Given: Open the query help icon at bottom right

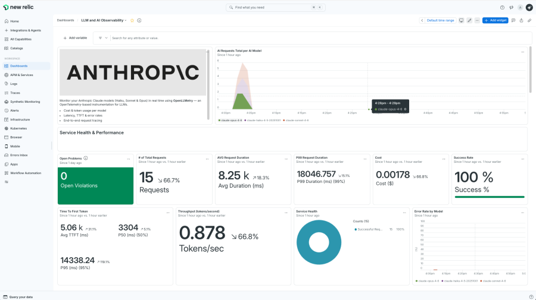Looking at the screenshot, I should coord(531,297).
